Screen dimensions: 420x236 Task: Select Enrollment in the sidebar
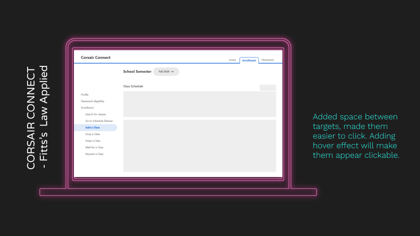pyautogui.click(x=87, y=108)
